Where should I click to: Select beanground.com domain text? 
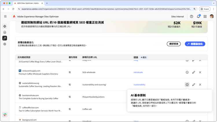[x=29, y=120]
